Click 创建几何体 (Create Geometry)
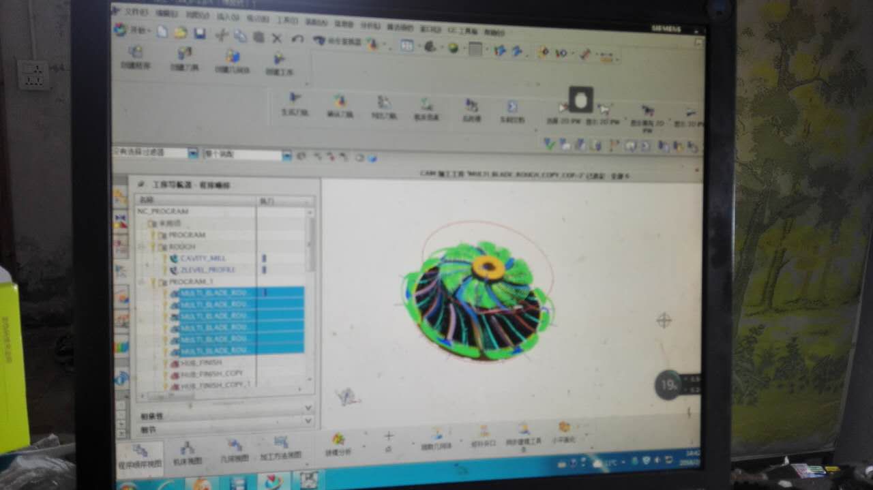 click(232, 62)
